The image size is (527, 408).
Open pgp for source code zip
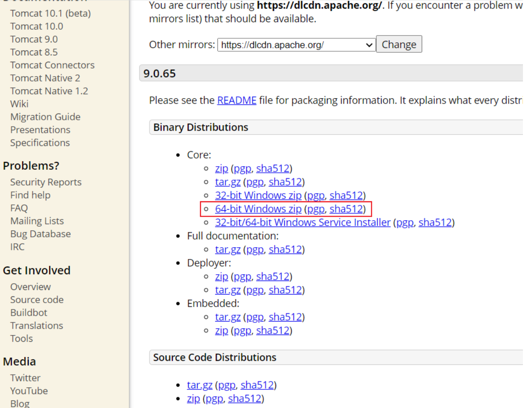coord(214,399)
